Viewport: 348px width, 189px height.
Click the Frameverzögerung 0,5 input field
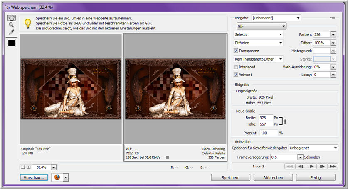284,157
